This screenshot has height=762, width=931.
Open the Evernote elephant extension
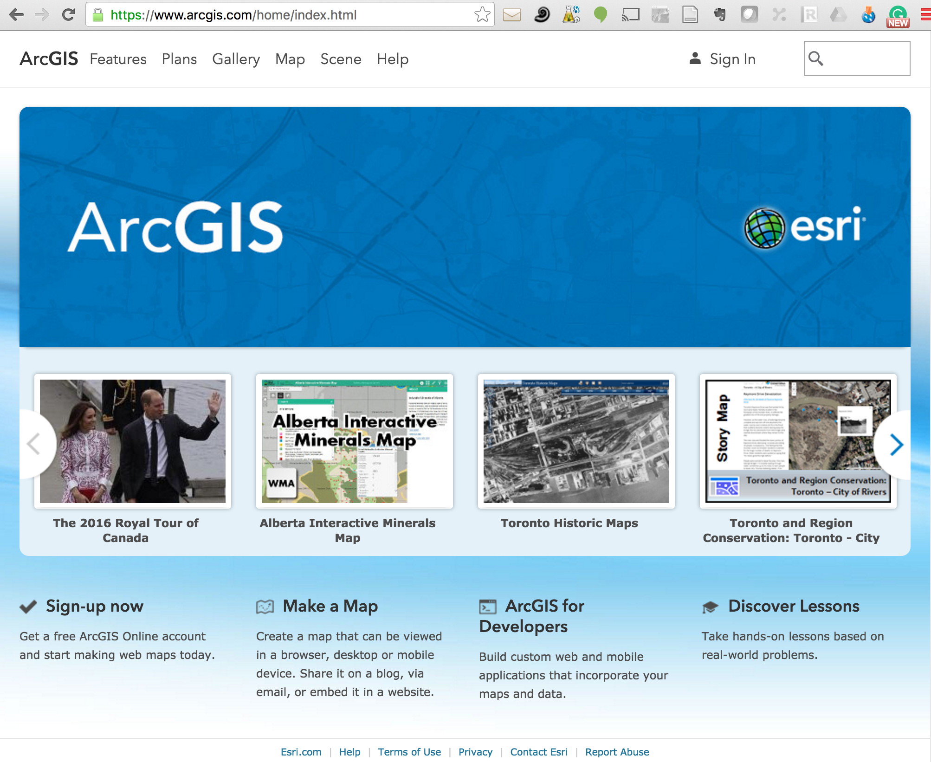click(720, 15)
